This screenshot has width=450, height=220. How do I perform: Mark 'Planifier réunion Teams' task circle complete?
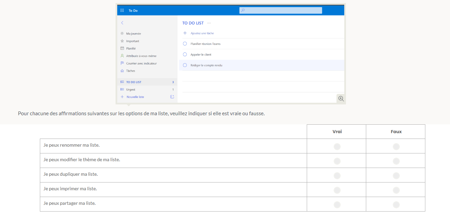coord(185,44)
